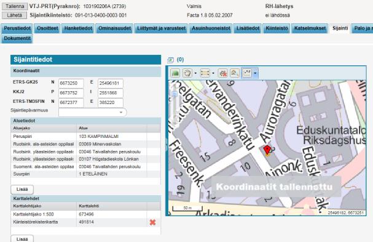The image size is (373, 242).
Task: Select the 673496 map sheet cell
Action: [112, 214]
